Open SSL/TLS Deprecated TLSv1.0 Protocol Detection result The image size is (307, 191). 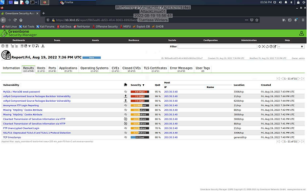[x=37, y=133]
